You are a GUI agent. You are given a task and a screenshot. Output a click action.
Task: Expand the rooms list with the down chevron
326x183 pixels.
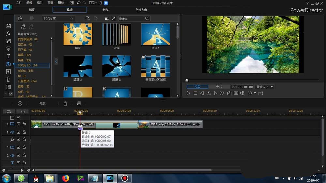[x=11, y=94]
